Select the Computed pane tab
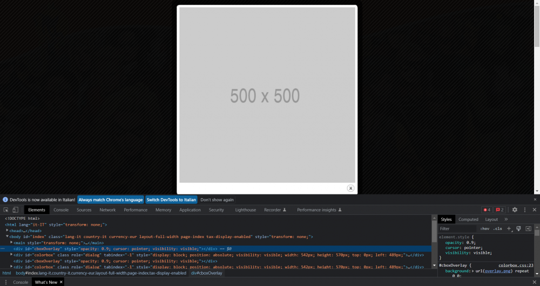This screenshot has height=286, width=540. click(x=468, y=219)
